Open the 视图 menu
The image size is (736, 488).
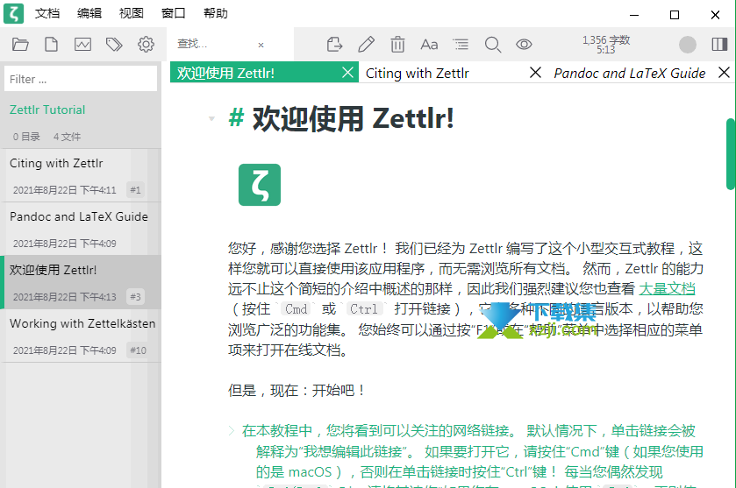[x=131, y=13]
